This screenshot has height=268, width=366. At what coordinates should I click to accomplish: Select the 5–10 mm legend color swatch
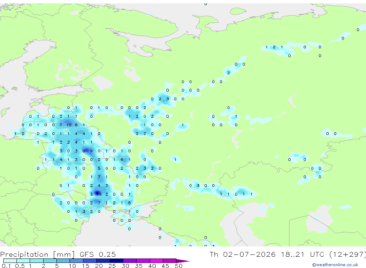63,261
